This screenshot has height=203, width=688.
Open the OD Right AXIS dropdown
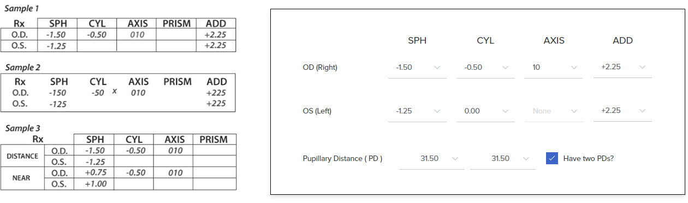click(554, 68)
